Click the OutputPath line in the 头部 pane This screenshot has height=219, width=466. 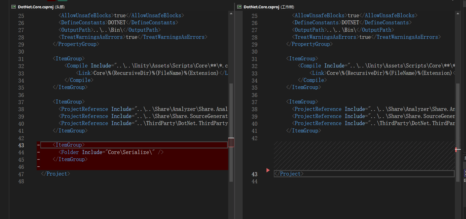(x=110, y=30)
